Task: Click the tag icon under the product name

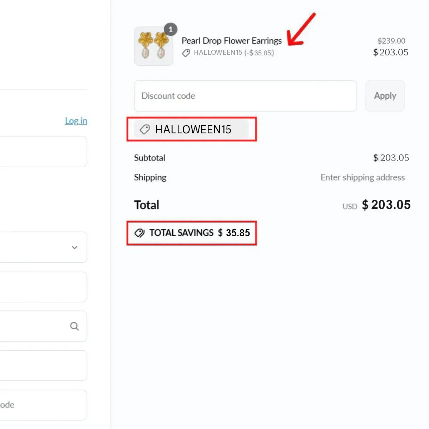Action: pos(186,53)
